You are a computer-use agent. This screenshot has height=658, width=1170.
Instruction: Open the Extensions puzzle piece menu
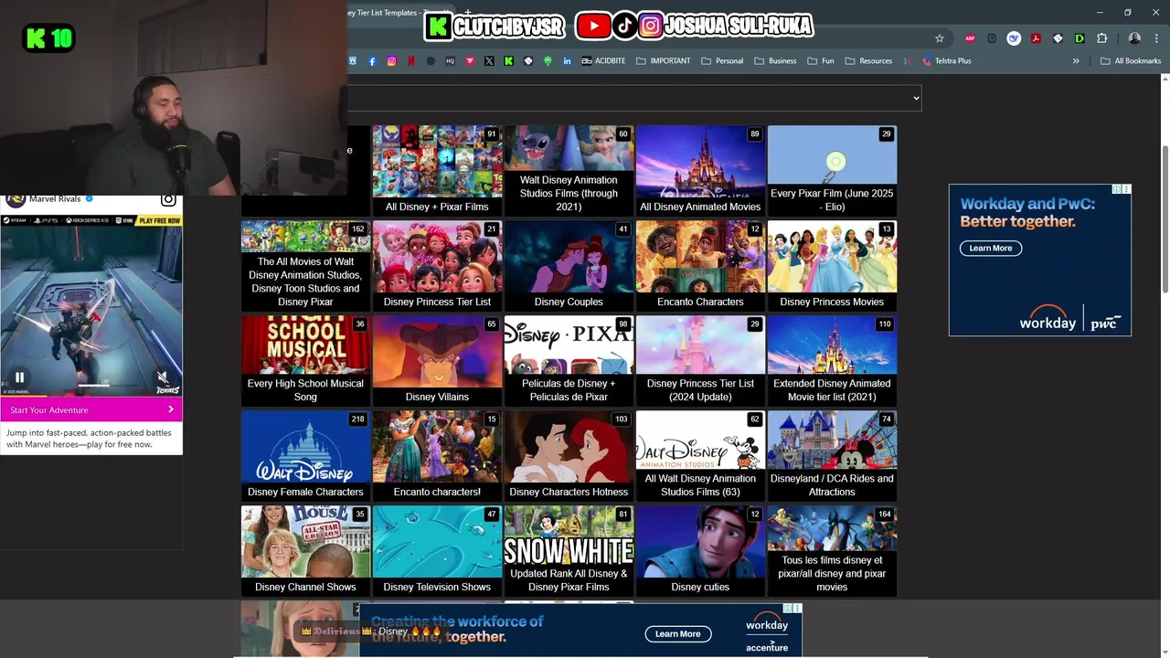click(1101, 38)
